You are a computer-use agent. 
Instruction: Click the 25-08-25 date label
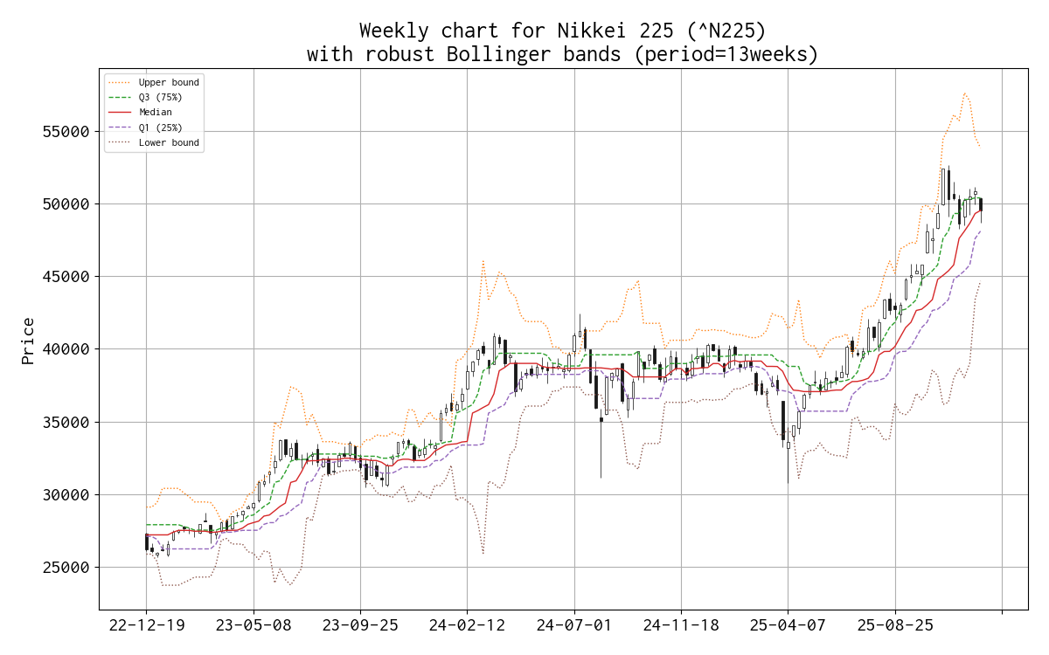(x=895, y=626)
